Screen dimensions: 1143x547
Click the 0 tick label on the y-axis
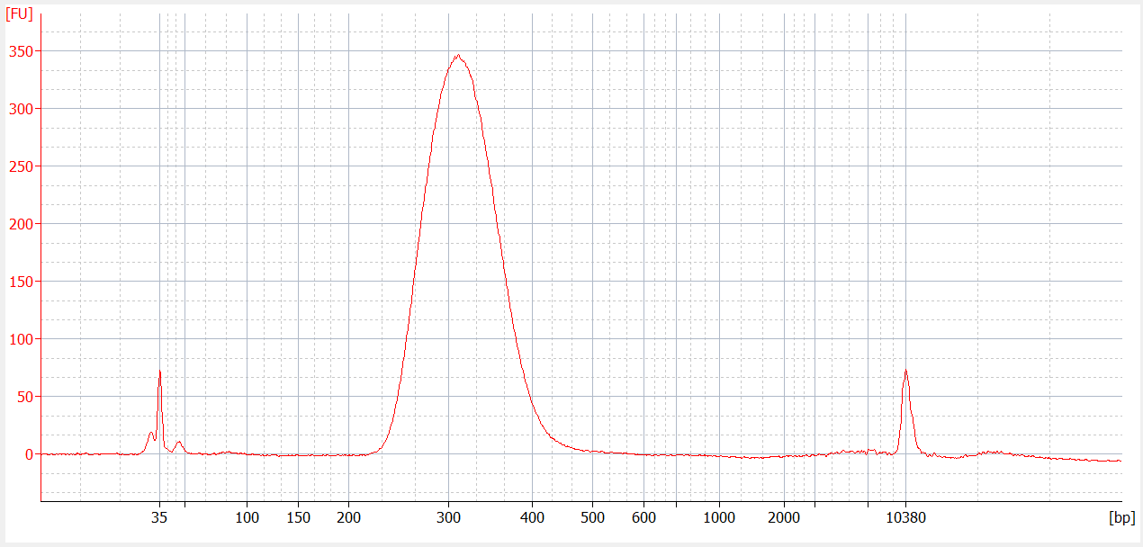[x=28, y=454]
